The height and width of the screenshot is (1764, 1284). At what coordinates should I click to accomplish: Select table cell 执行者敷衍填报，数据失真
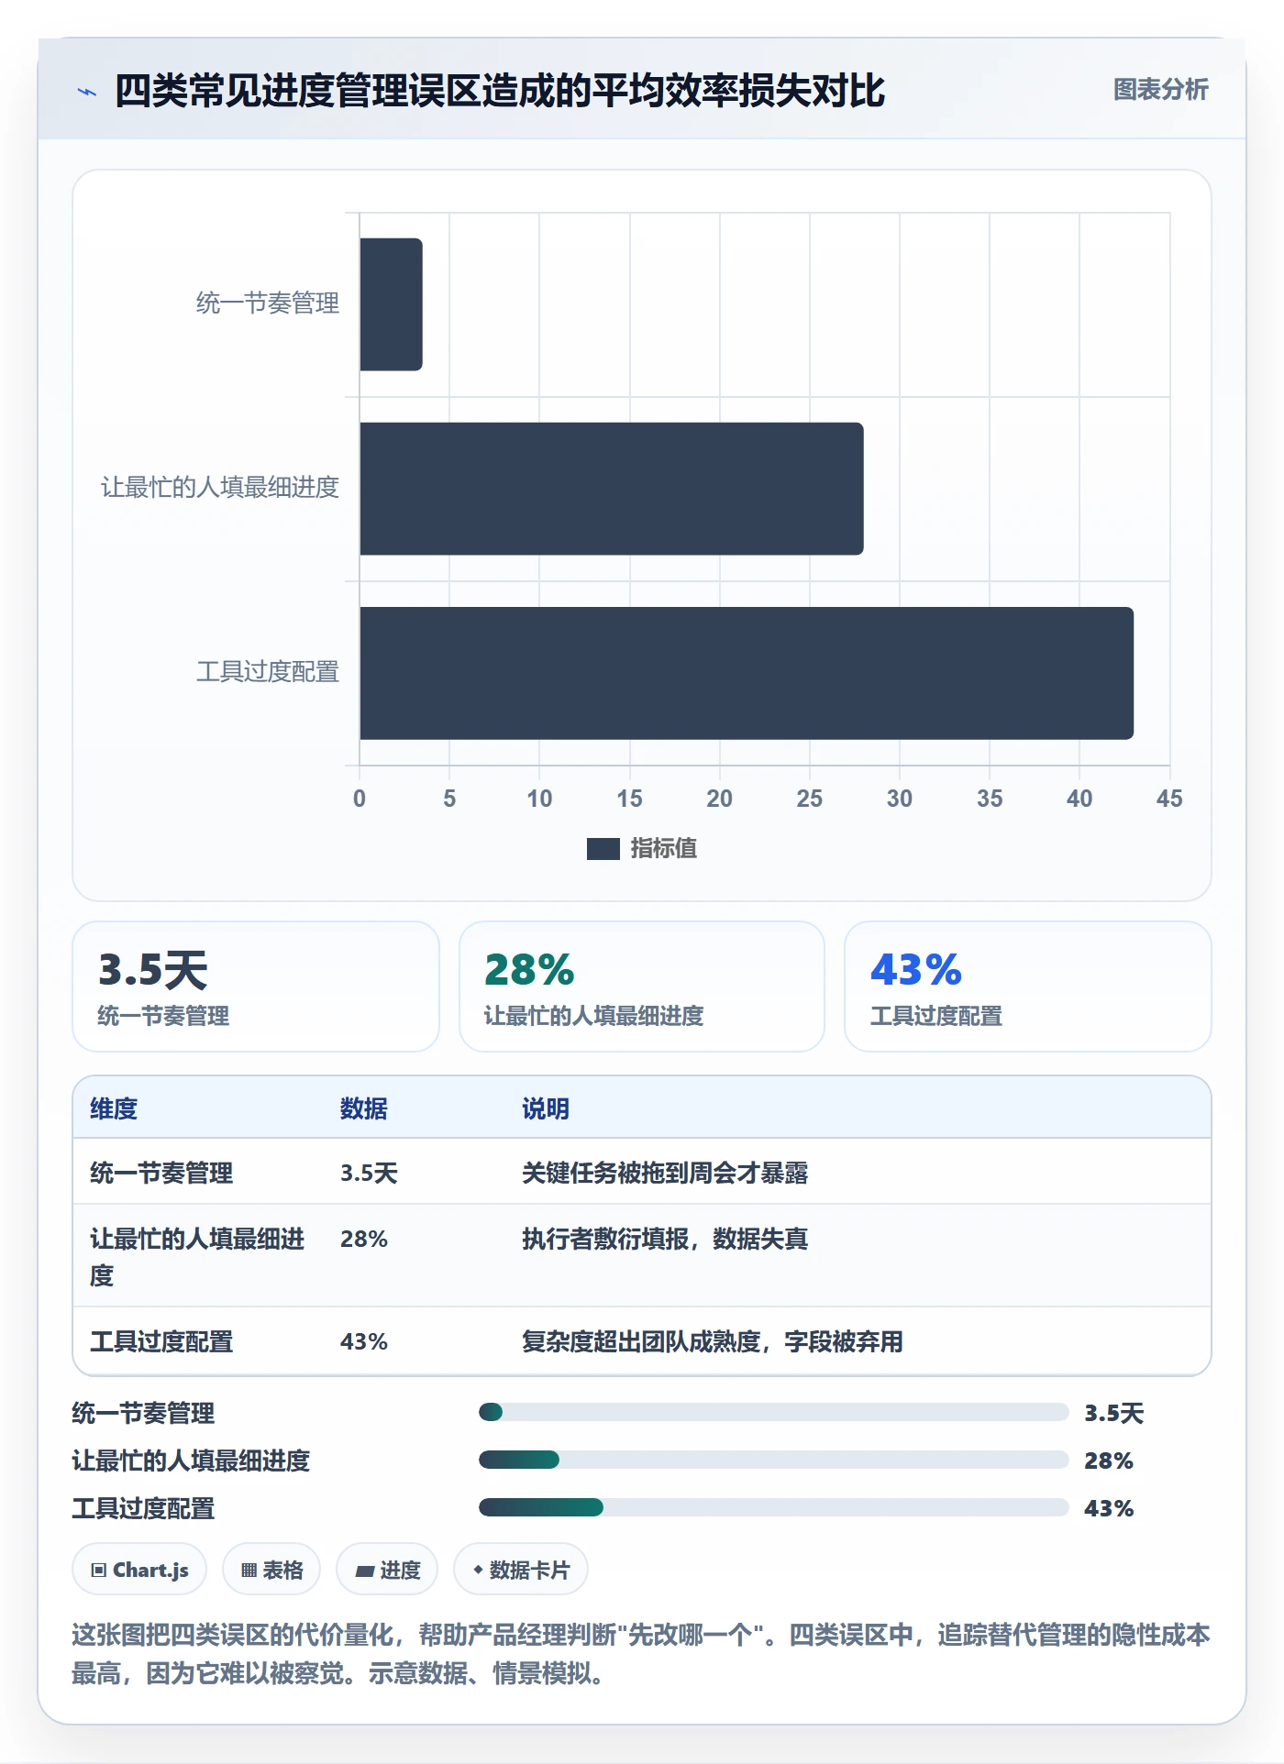(665, 1239)
